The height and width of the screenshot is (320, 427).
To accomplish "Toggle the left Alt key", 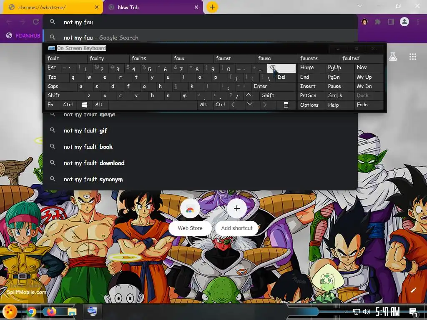I will click(x=100, y=105).
